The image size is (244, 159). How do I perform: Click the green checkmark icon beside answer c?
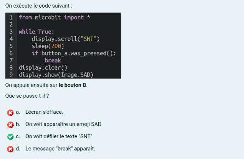click(10, 137)
